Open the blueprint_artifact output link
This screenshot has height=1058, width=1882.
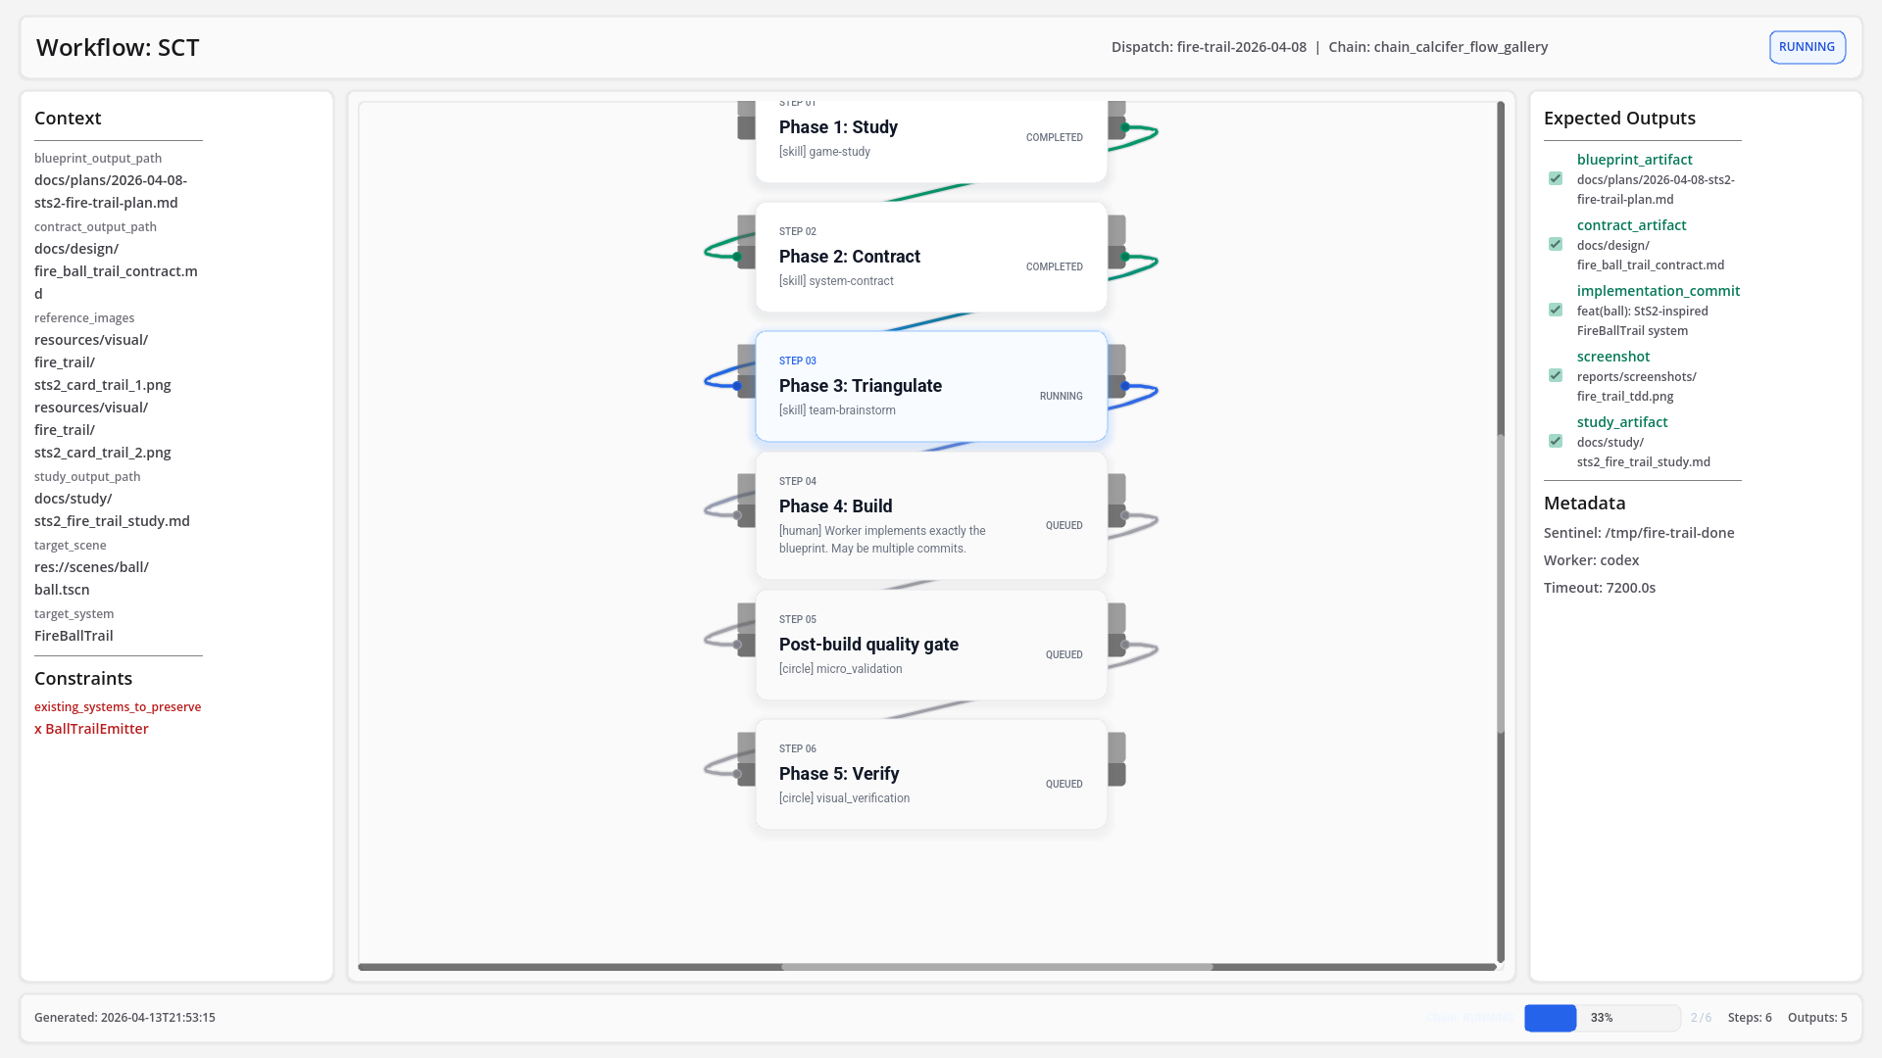coord(1634,160)
